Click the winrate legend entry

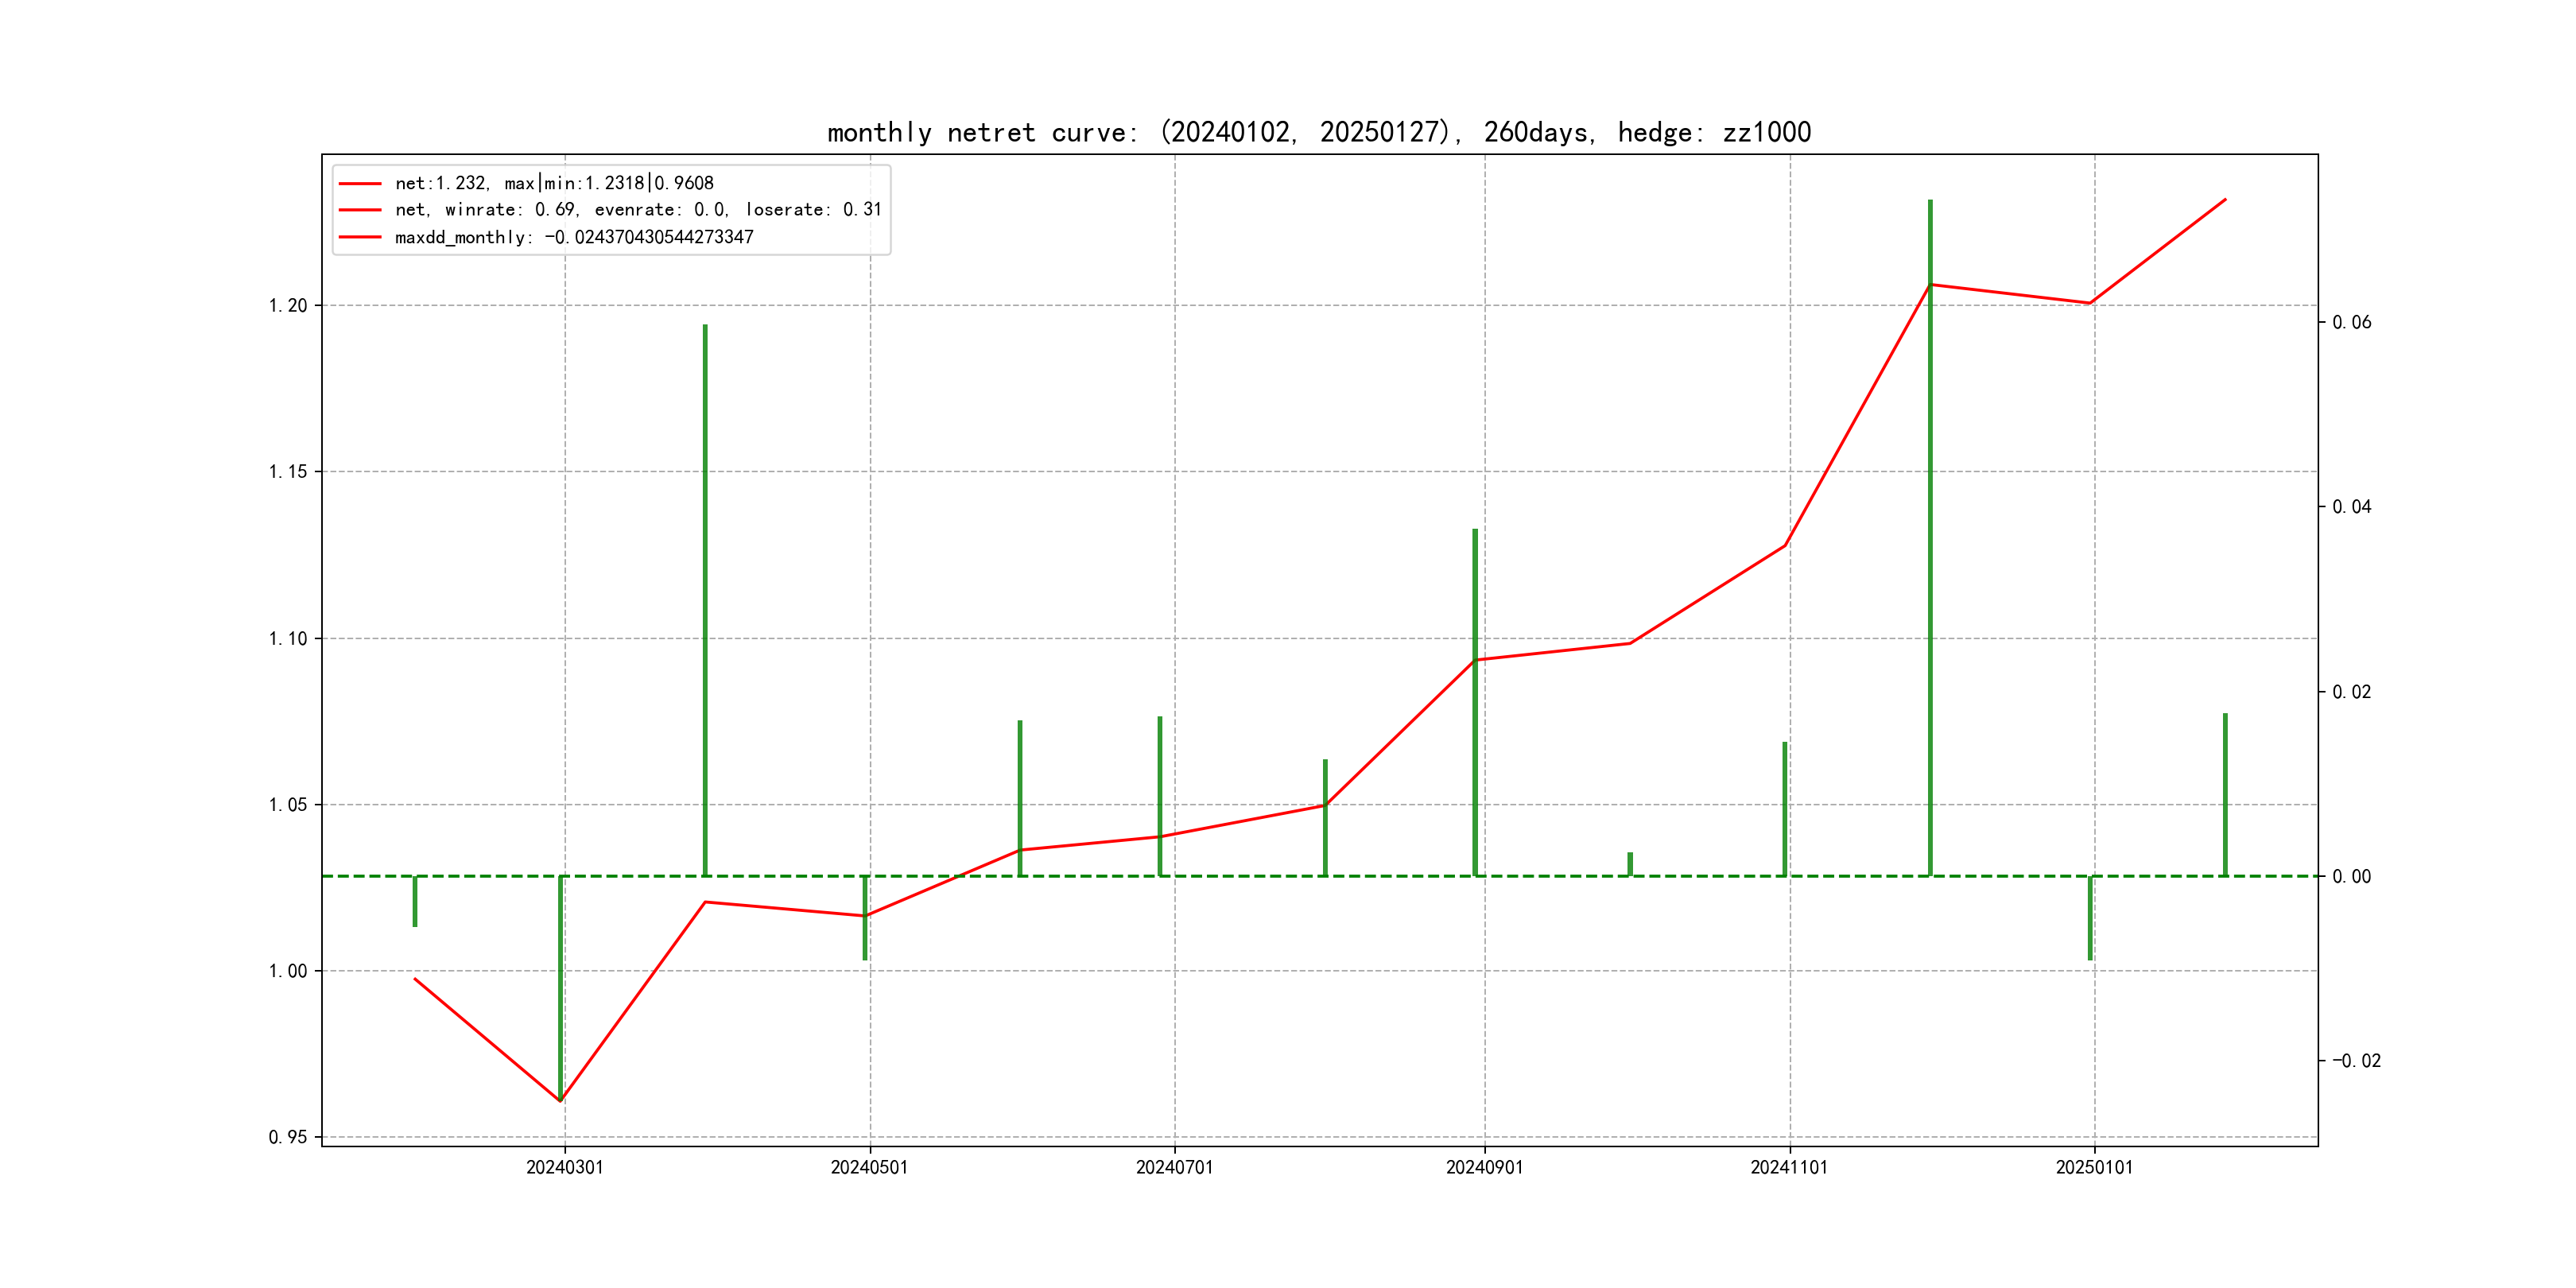point(637,210)
